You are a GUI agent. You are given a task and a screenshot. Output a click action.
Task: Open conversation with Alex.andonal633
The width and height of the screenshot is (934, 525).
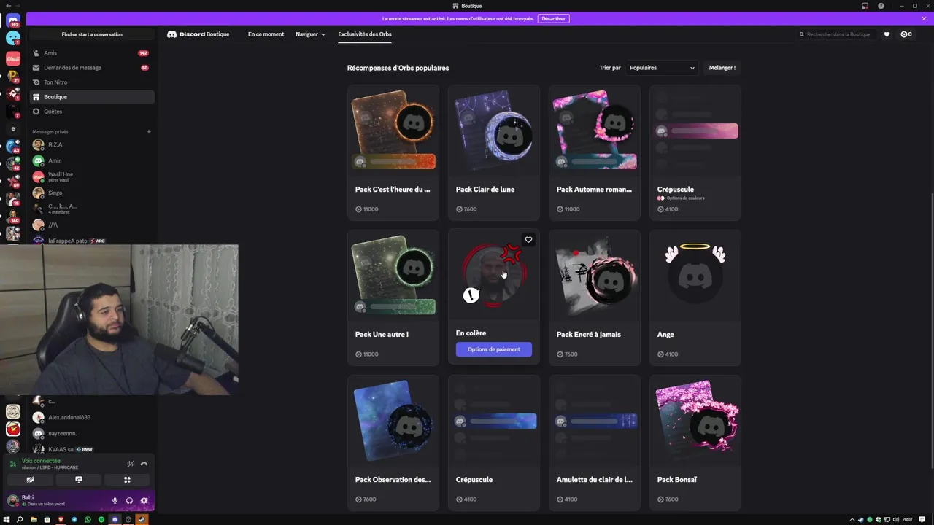92,417
